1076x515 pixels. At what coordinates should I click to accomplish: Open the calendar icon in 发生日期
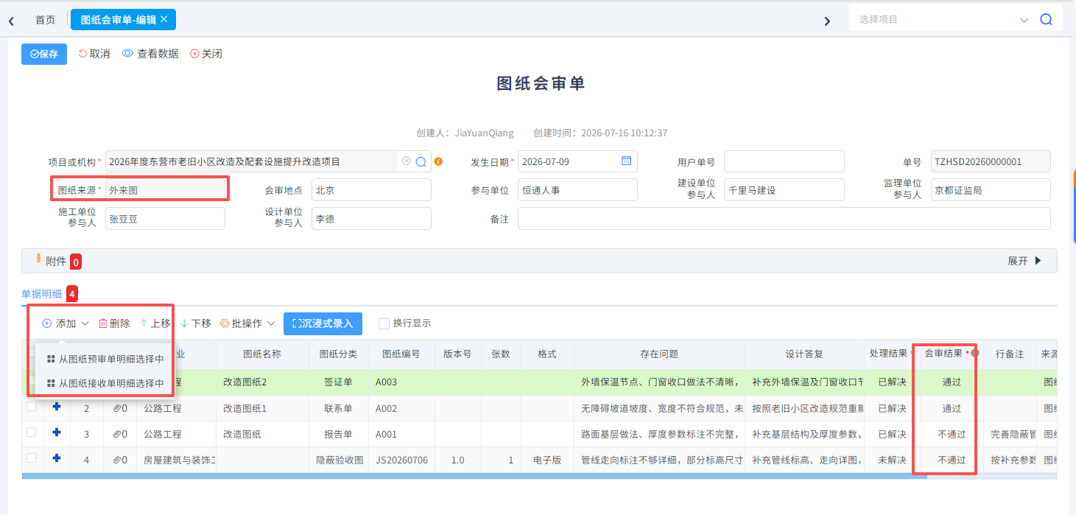[x=627, y=161]
